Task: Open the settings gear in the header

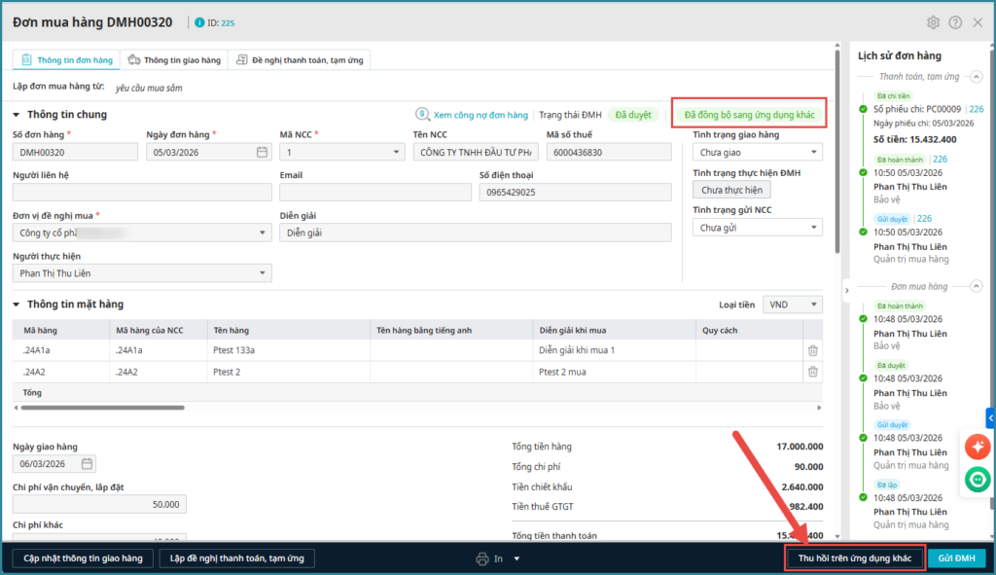Action: point(933,22)
